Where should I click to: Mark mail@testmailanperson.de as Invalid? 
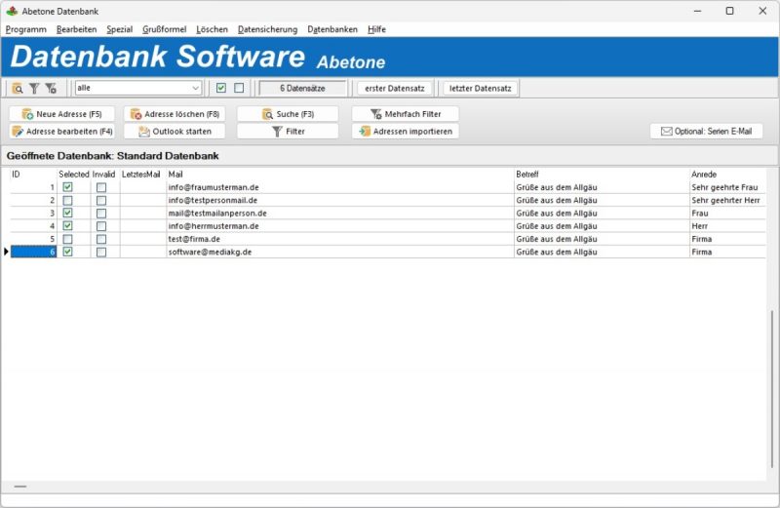coord(101,213)
